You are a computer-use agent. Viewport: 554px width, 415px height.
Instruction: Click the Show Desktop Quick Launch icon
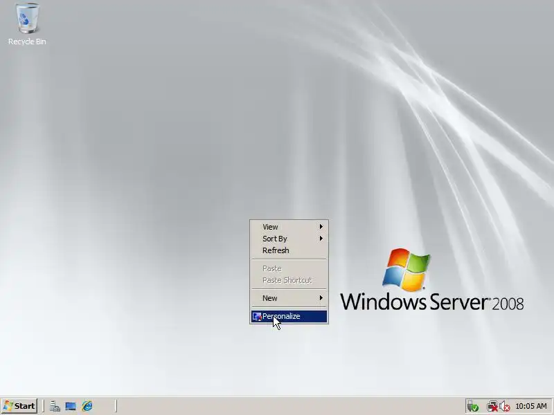click(71, 406)
